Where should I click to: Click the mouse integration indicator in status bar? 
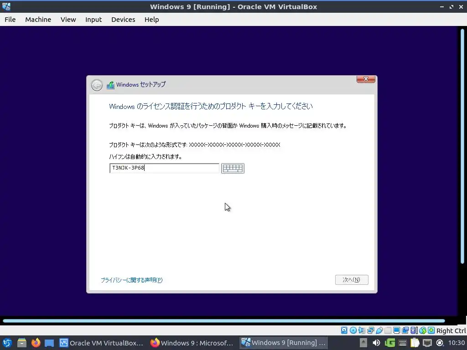(x=423, y=330)
